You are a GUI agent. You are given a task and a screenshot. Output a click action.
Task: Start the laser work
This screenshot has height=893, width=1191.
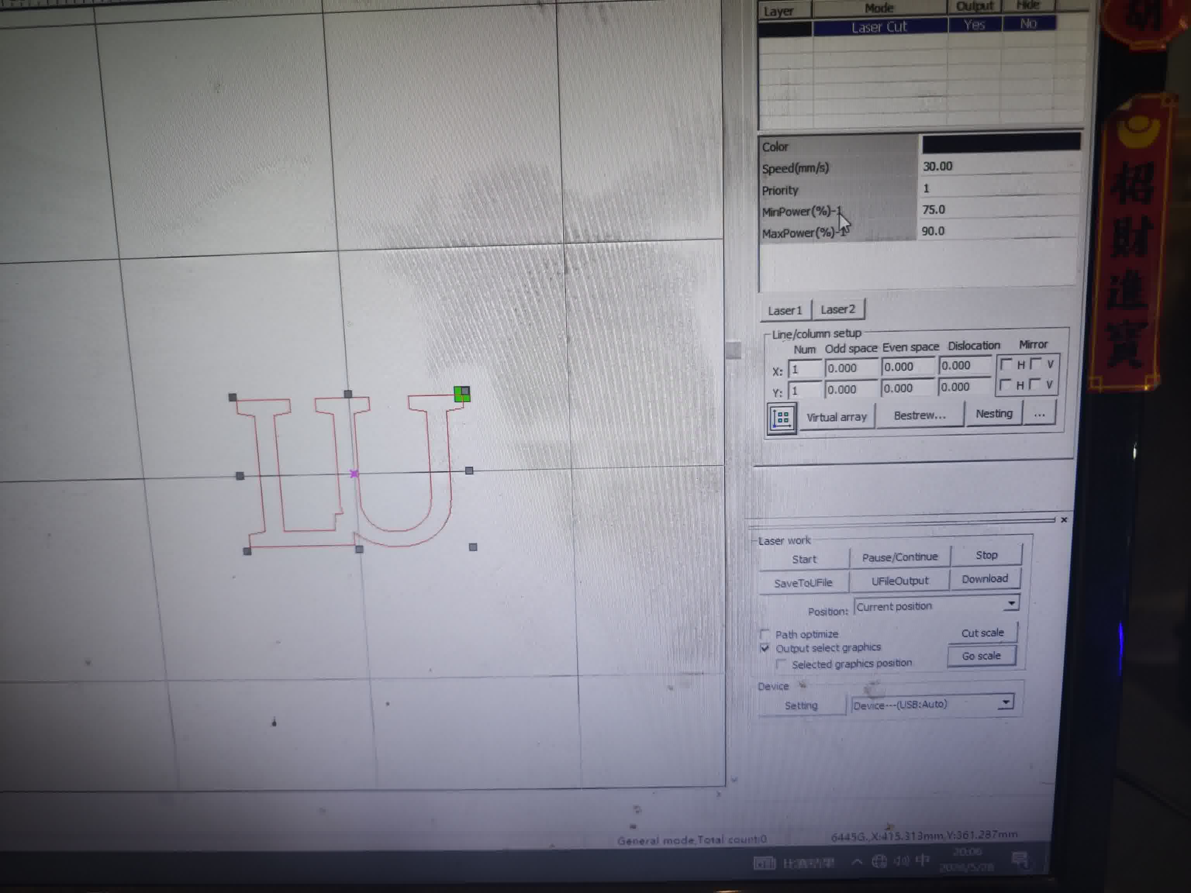click(804, 559)
